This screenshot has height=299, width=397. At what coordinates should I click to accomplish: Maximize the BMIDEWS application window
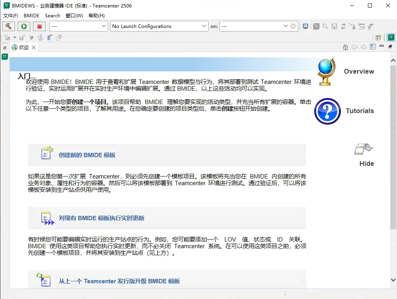pyautogui.click(x=370, y=6)
